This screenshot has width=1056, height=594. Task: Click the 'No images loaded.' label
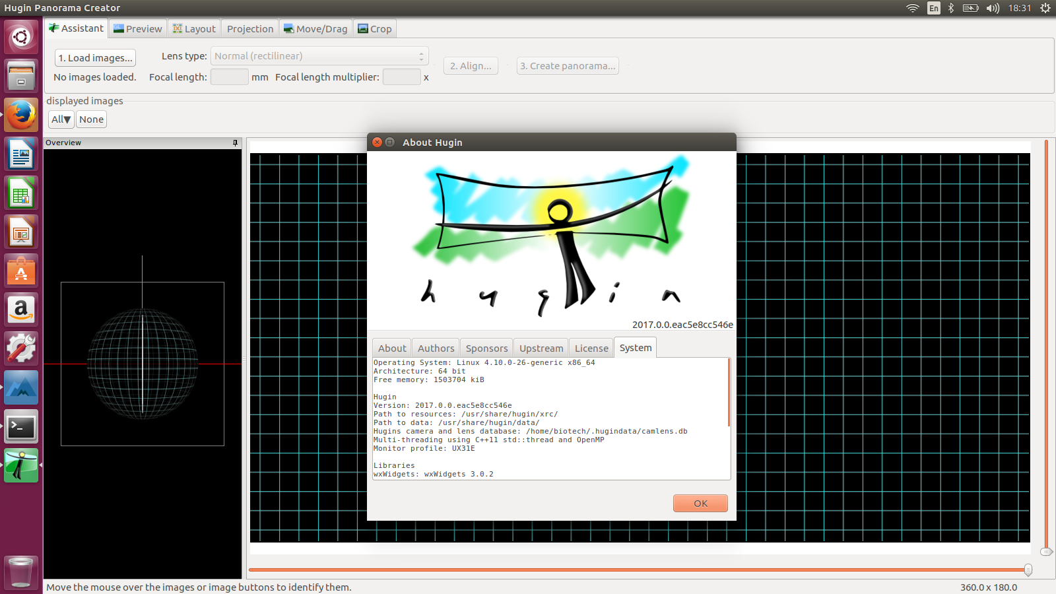(95, 77)
